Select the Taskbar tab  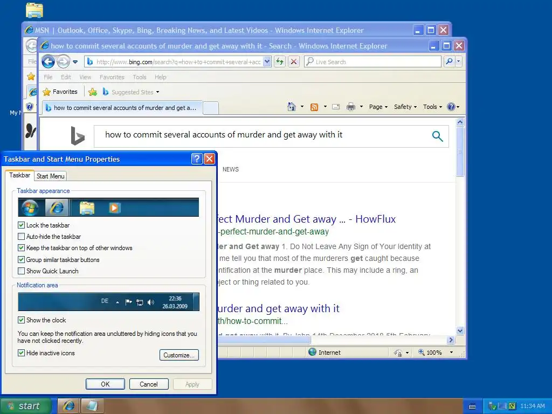tap(20, 175)
